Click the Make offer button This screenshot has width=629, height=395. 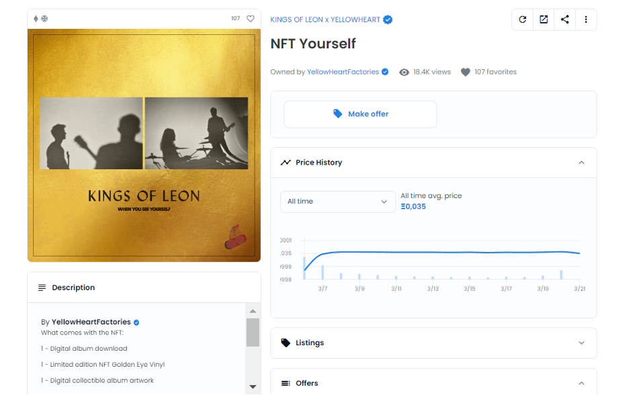[x=360, y=114]
